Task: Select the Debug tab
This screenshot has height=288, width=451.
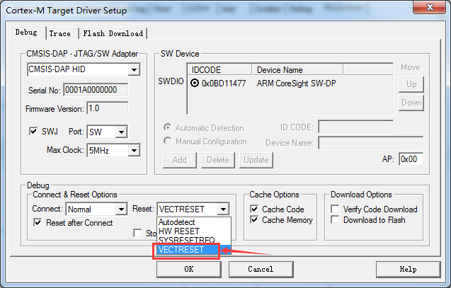Action: [x=28, y=32]
